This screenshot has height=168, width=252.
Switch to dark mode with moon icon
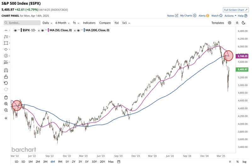click(x=243, y=23)
